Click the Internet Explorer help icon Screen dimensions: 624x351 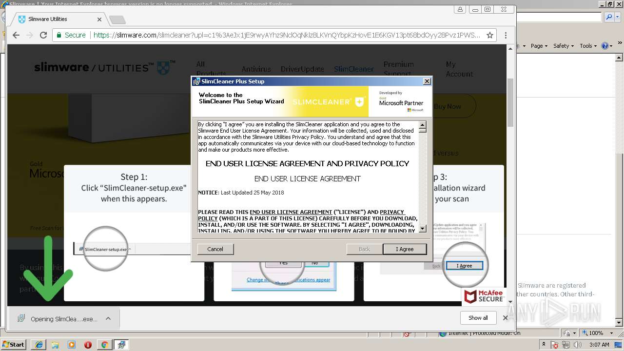pyautogui.click(x=604, y=46)
